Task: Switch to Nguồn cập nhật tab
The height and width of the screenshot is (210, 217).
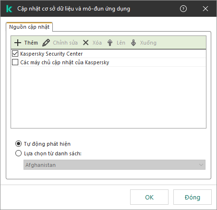Action: [x=29, y=27]
